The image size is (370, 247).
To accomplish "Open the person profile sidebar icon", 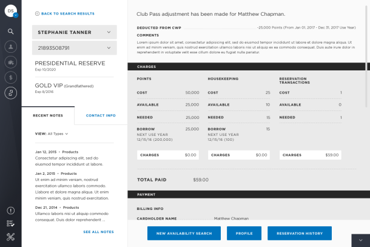I will [x=11, y=47].
